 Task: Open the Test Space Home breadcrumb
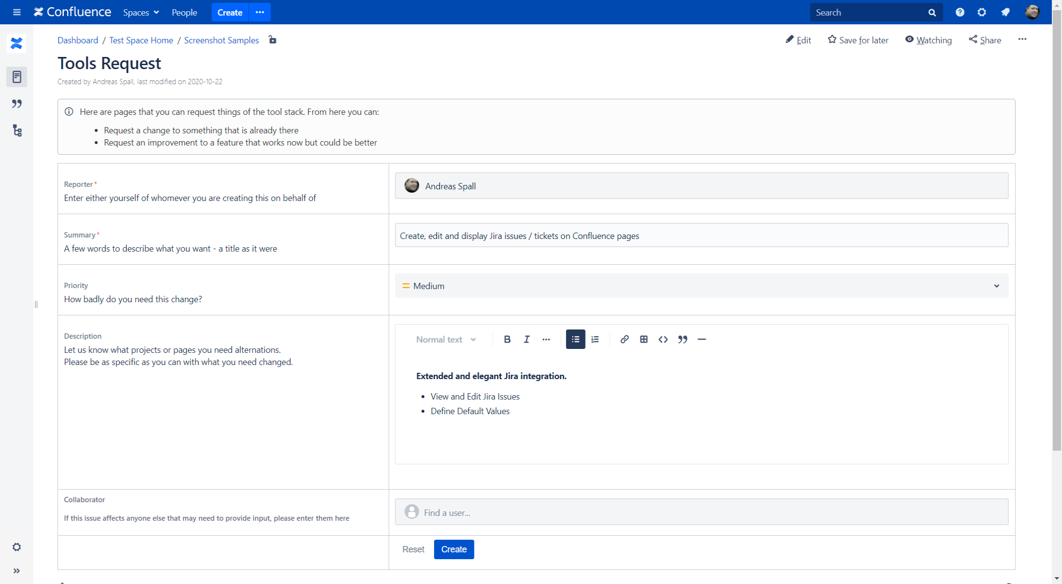pyautogui.click(x=141, y=40)
